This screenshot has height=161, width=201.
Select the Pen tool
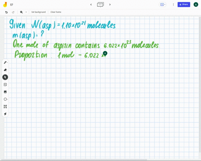tap(5, 62)
